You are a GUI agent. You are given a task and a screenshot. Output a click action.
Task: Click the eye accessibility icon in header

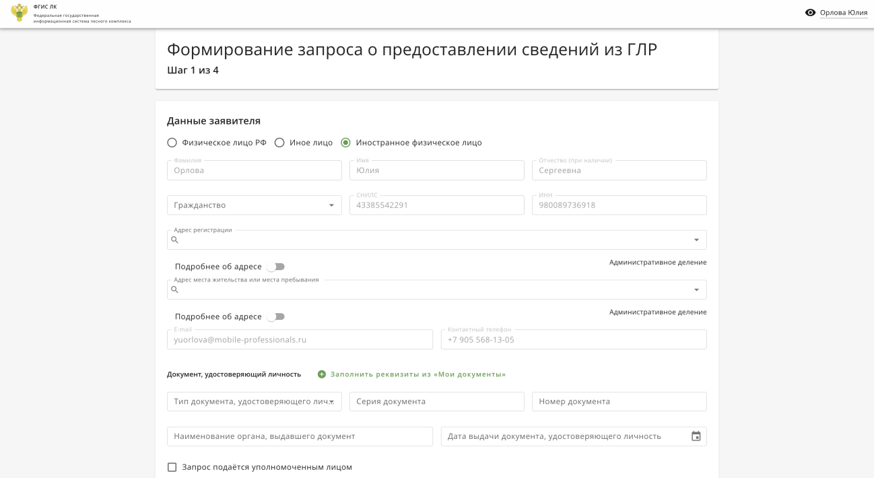coord(810,13)
